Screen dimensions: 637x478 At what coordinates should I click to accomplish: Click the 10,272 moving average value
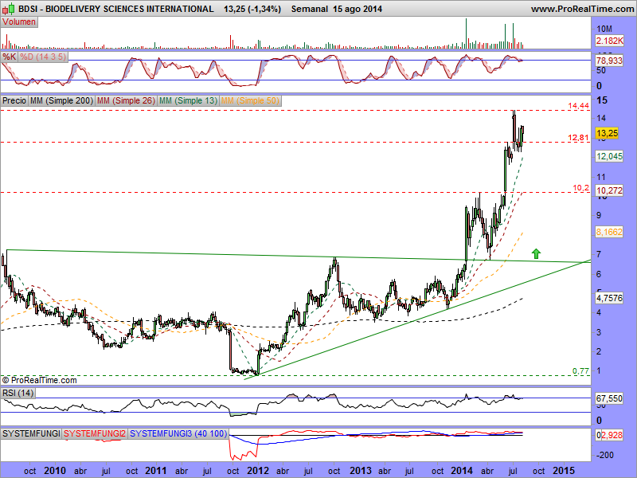pyautogui.click(x=609, y=190)
